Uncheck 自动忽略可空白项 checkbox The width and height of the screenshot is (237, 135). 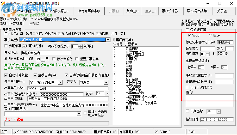(x=66, y=75)
